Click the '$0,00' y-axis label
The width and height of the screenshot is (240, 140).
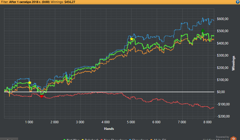221,92
